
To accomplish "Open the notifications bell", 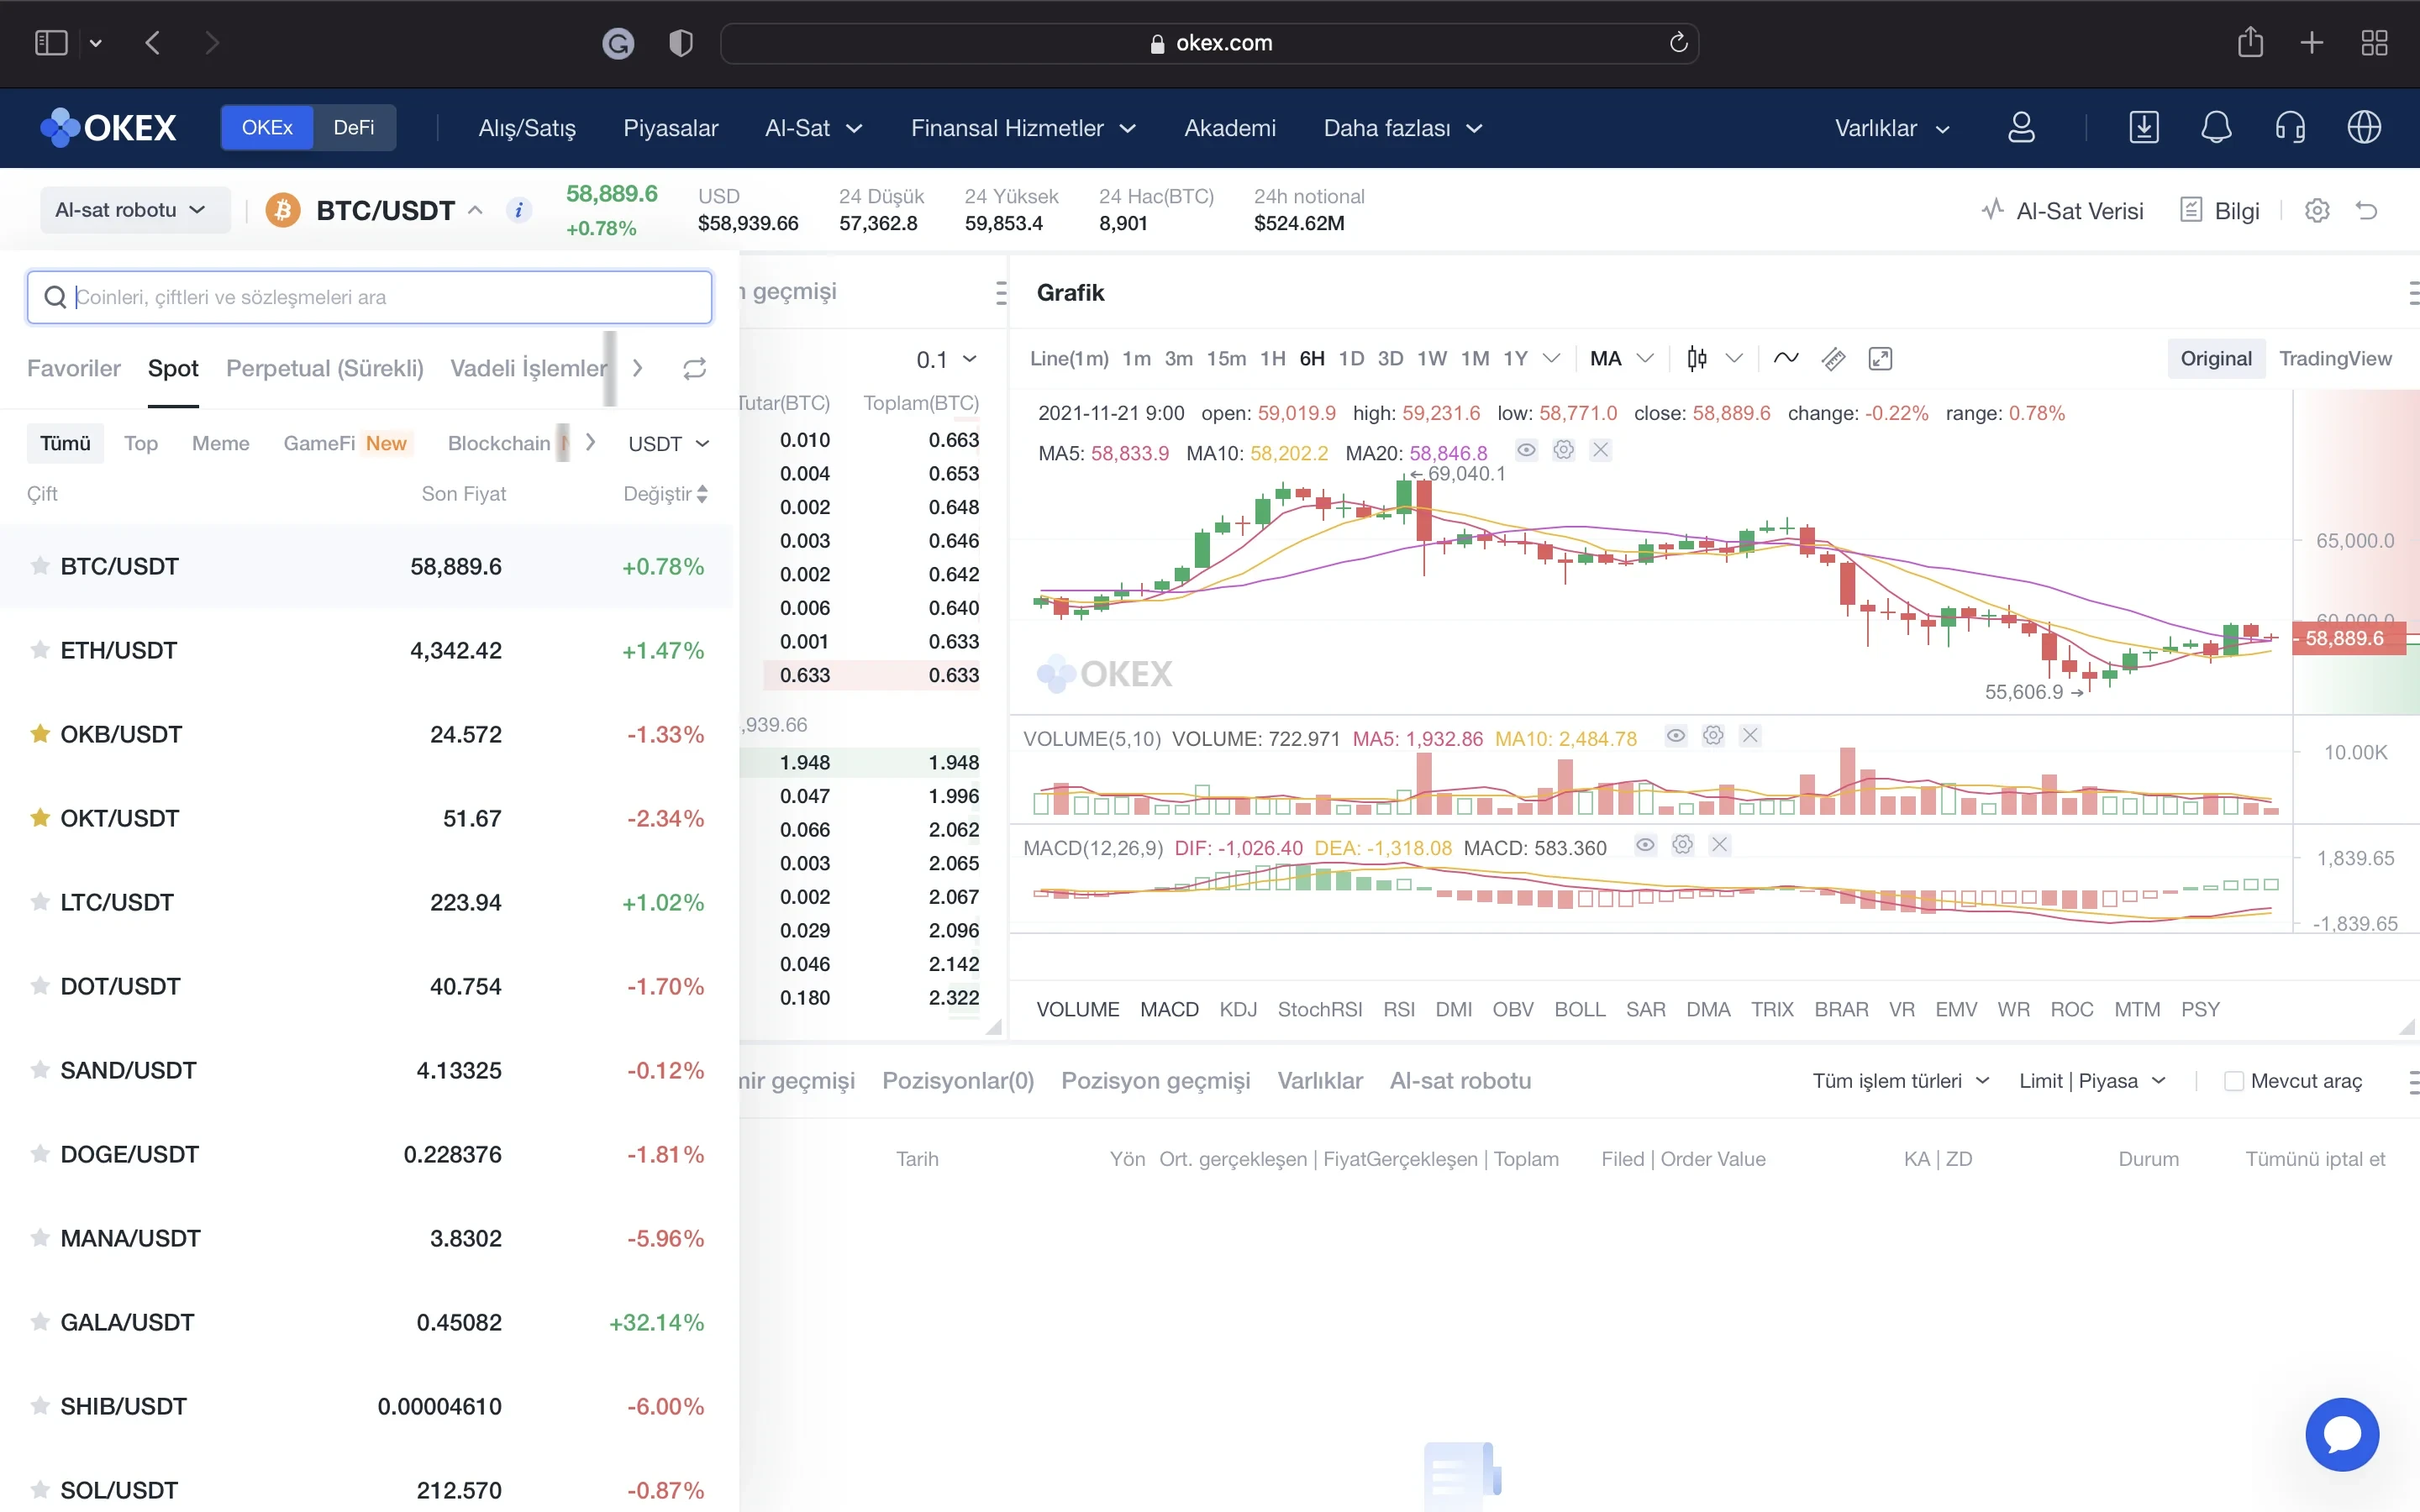I will coord(2216,127).
